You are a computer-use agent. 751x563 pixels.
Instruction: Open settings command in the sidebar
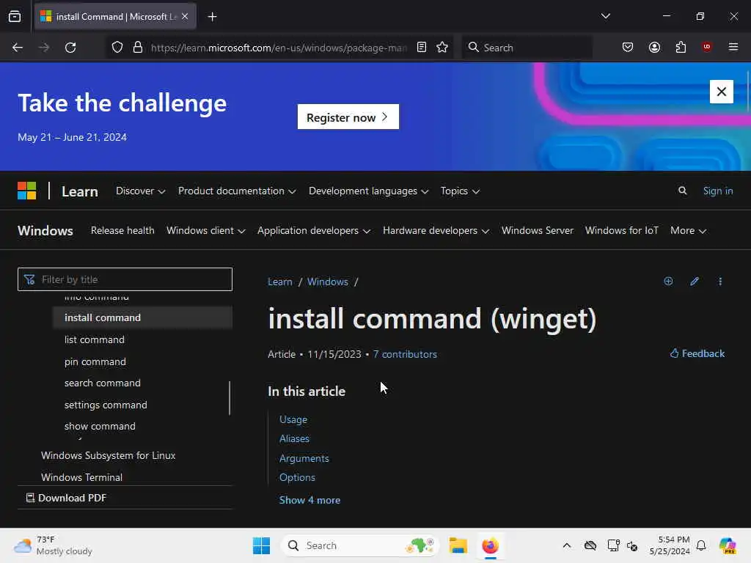pos(106,405)
